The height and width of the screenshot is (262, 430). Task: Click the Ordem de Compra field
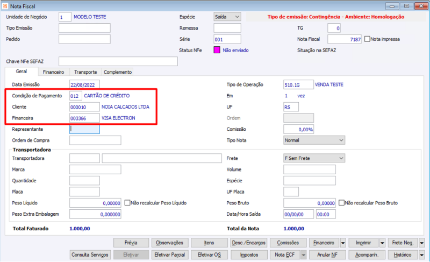point(95,140)
